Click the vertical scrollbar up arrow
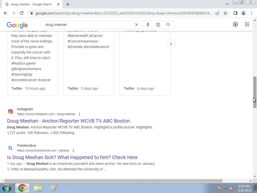Screen dimensions: 257x193 point(255,20)
